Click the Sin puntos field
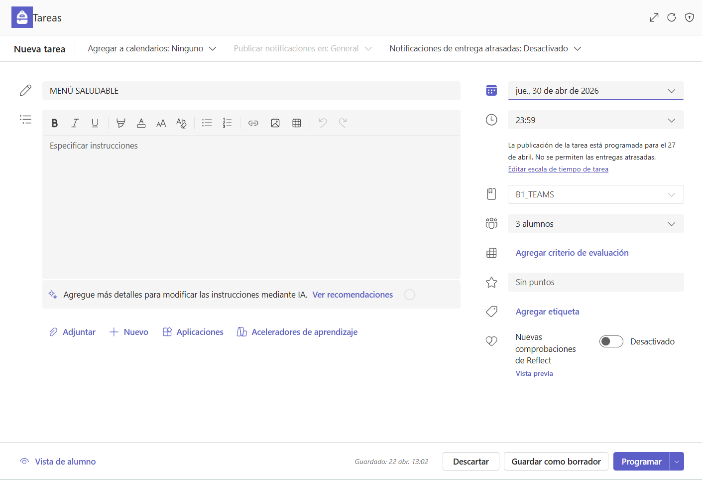 (596, 282)
